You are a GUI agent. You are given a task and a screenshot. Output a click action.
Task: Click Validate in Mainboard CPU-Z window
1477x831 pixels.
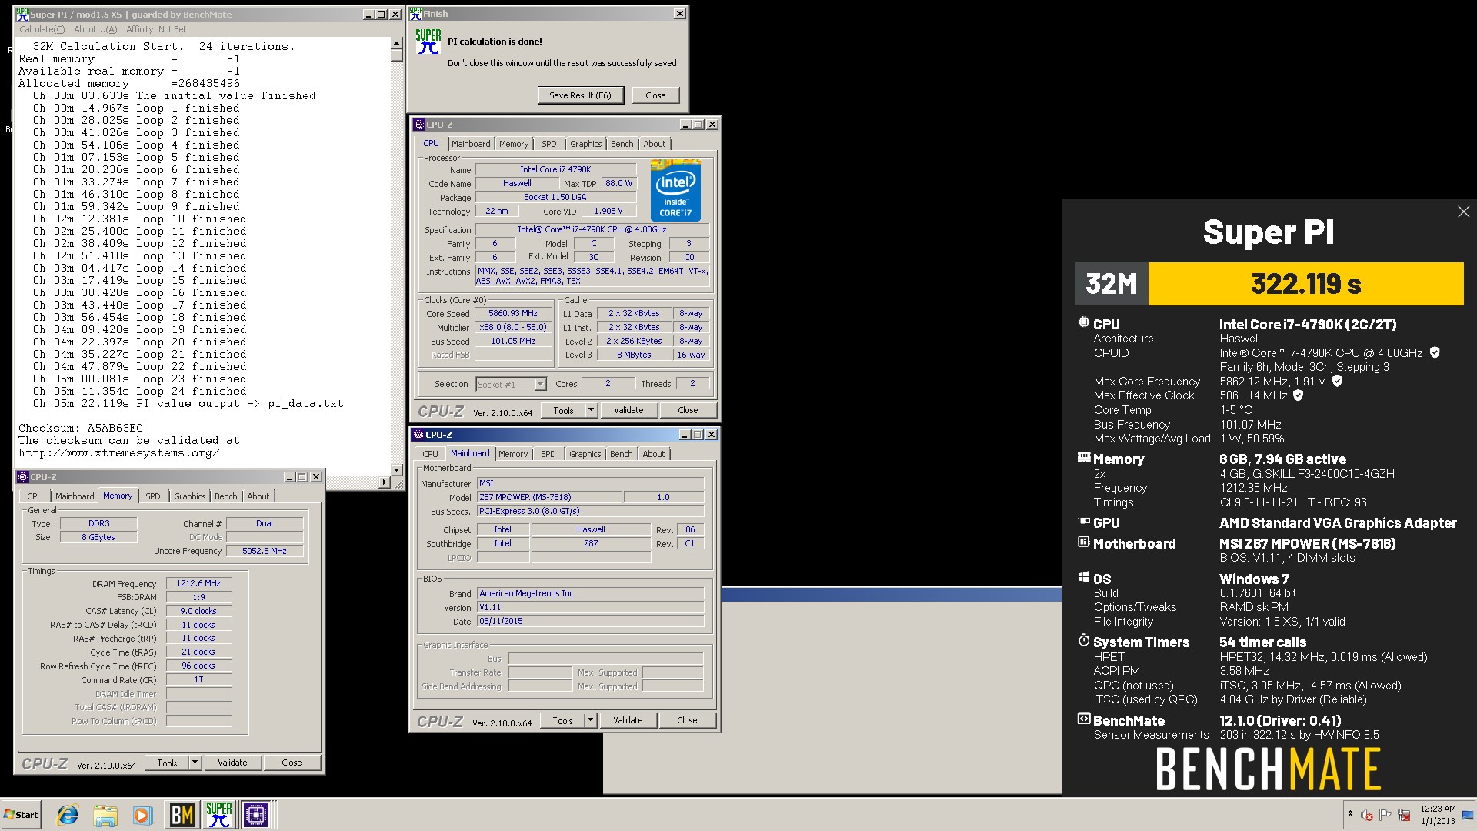(x=628, y=721)
